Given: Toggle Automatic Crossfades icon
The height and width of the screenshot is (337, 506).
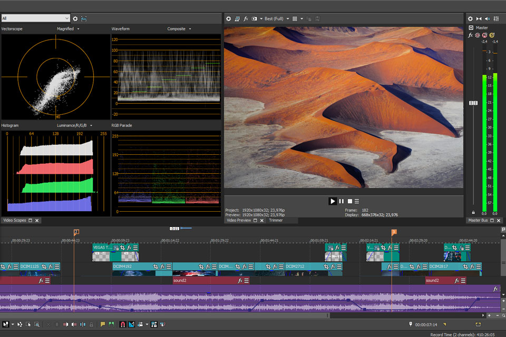Looking at the screenshot, I should tap(131, 324).
